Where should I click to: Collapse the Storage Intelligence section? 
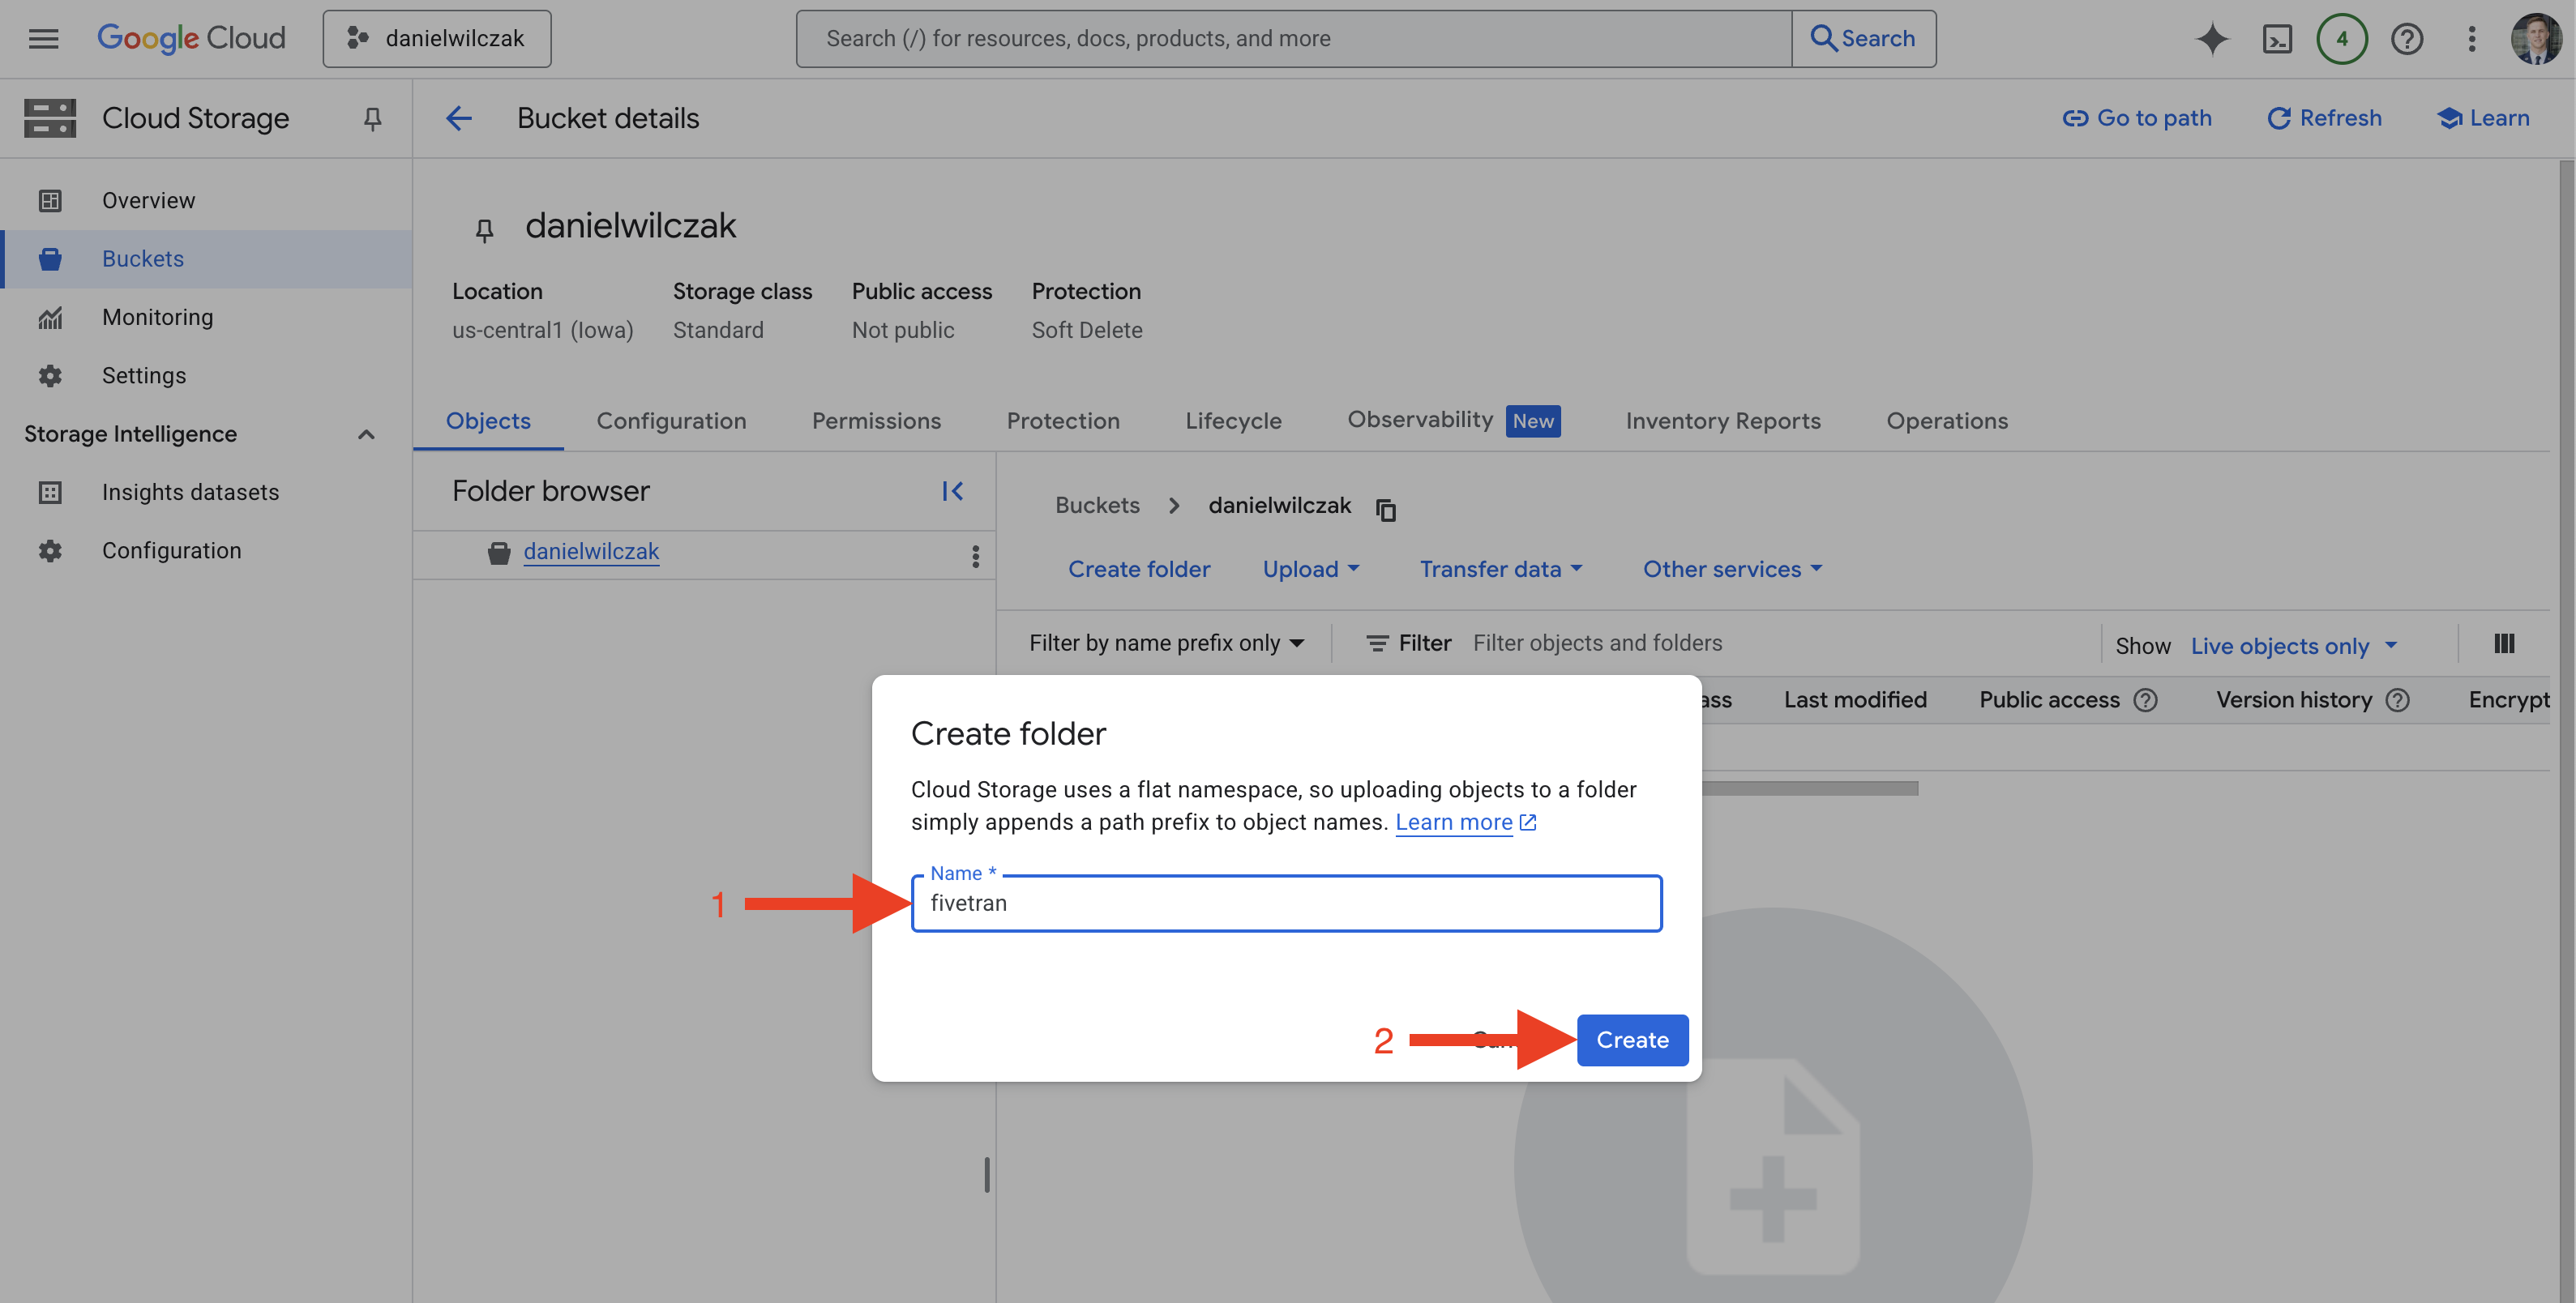pyautogui.click(x=366, y=434)
